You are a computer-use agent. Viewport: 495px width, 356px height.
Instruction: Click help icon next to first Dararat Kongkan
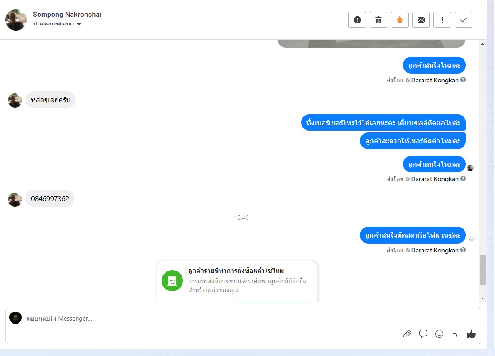point(463,80)
